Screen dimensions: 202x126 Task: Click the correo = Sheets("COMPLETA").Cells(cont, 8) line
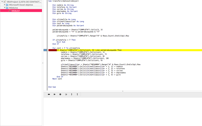click(83, 56)
